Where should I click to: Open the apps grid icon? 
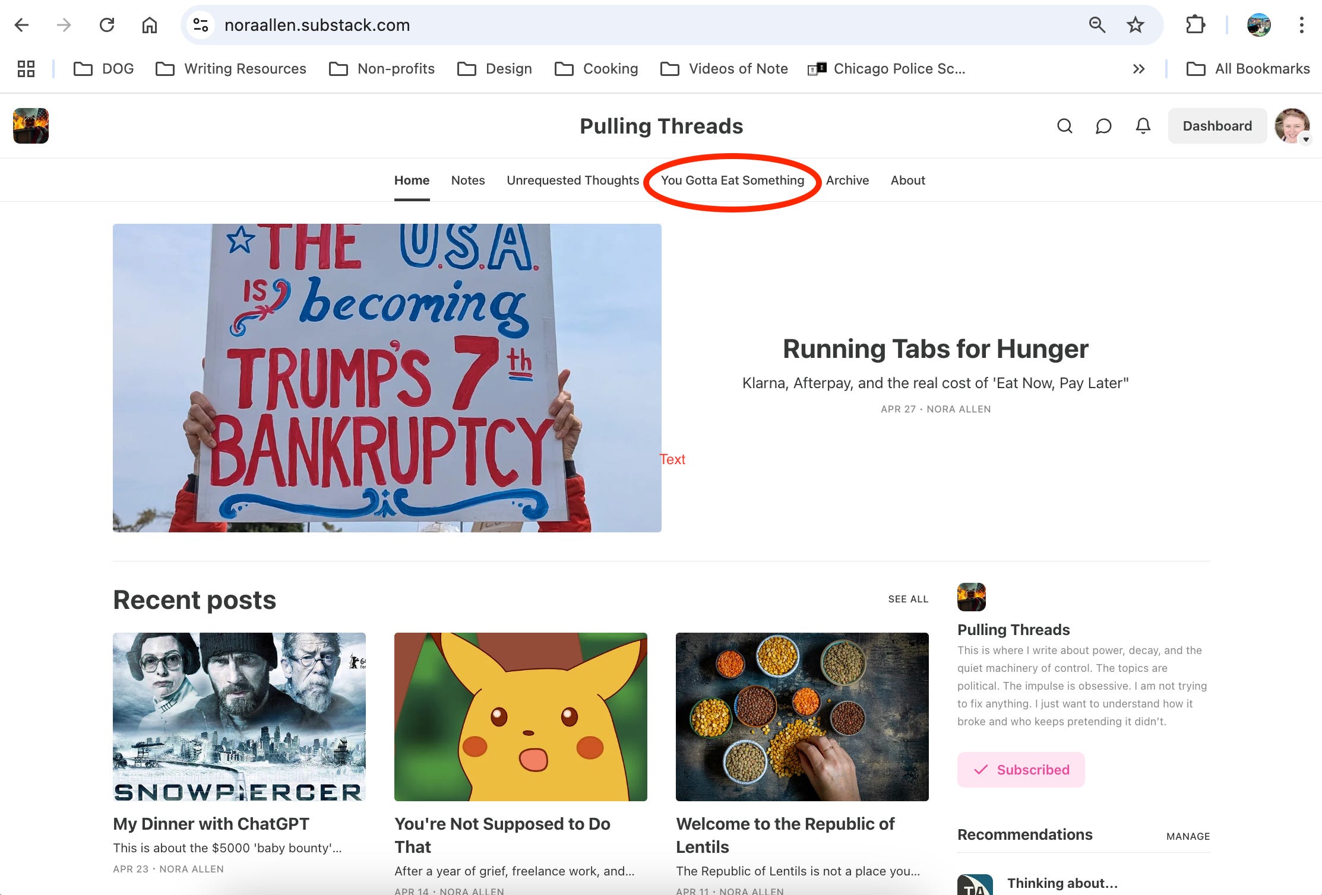pyautogui.click(x=26, y=69)
